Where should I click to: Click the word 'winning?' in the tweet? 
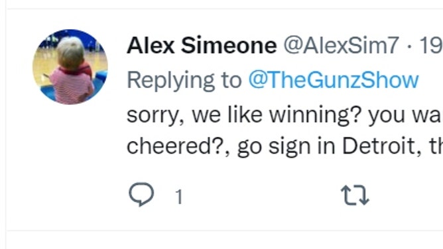315,116
